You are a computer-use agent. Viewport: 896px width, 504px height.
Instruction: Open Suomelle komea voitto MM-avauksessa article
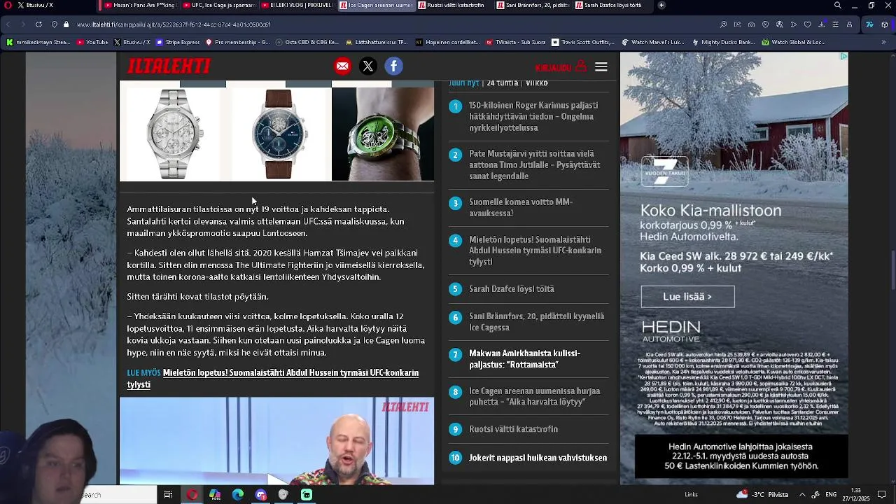(521, 208)
